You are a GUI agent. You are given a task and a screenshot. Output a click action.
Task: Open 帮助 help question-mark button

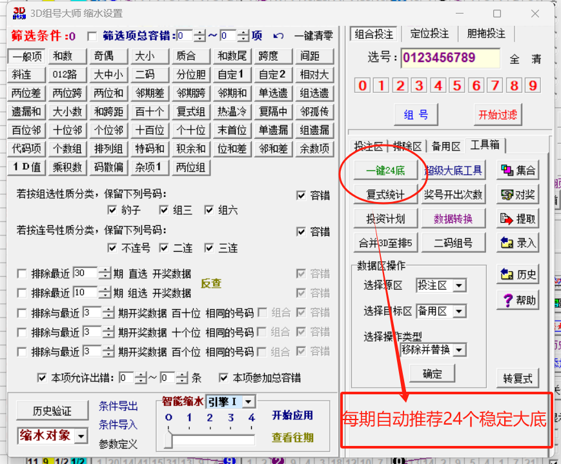[518, 299]
